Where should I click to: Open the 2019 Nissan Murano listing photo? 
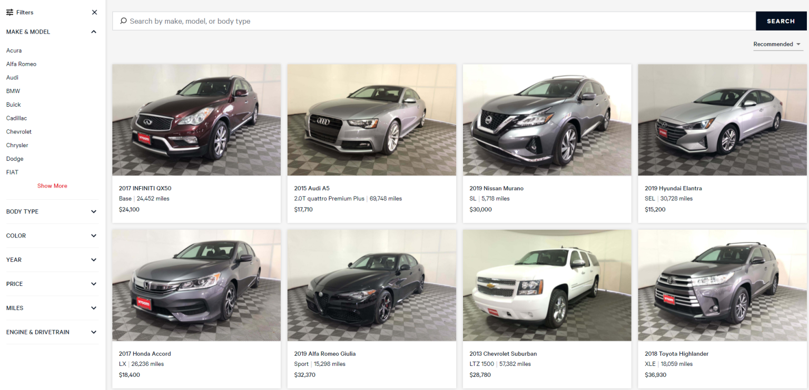click(x=547, y=119)
